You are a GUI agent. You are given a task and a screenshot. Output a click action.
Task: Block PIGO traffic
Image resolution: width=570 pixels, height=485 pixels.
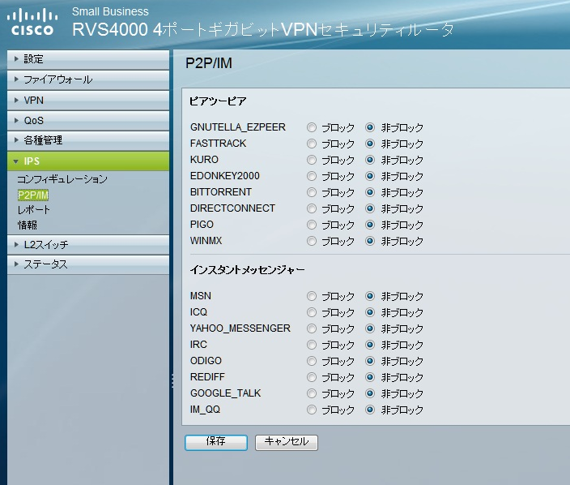coord(312,225)
